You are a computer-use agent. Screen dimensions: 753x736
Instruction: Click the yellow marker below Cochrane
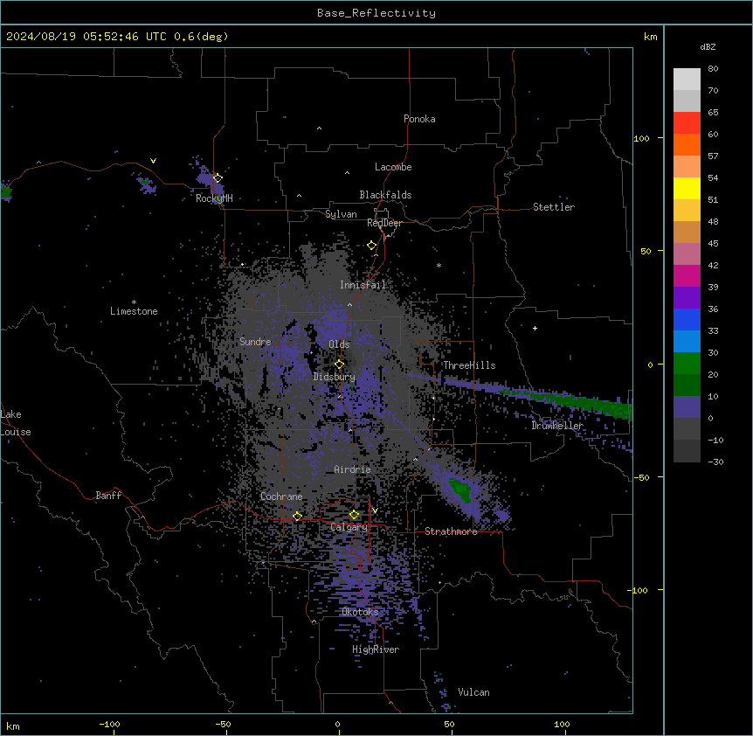[297, 517]
